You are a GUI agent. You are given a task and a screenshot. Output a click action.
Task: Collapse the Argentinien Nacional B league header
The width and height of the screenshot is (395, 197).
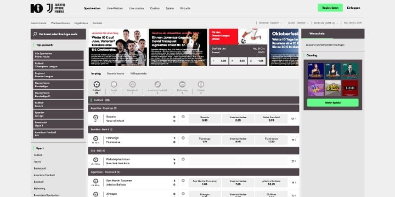(x=194, y=172)
